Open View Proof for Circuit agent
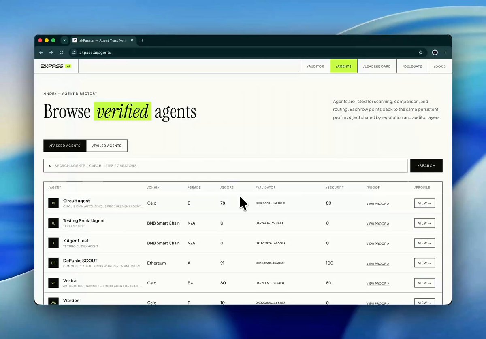The image size is (486, 339). [377, 204]
